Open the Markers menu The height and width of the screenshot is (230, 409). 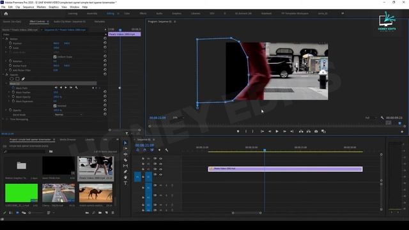(x=41, y=7)
